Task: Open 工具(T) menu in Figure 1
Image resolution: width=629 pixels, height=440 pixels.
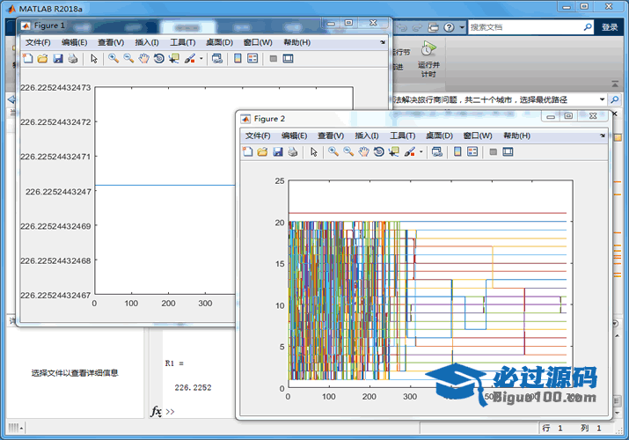Action: pyautogui.click(x=182, y=42)
